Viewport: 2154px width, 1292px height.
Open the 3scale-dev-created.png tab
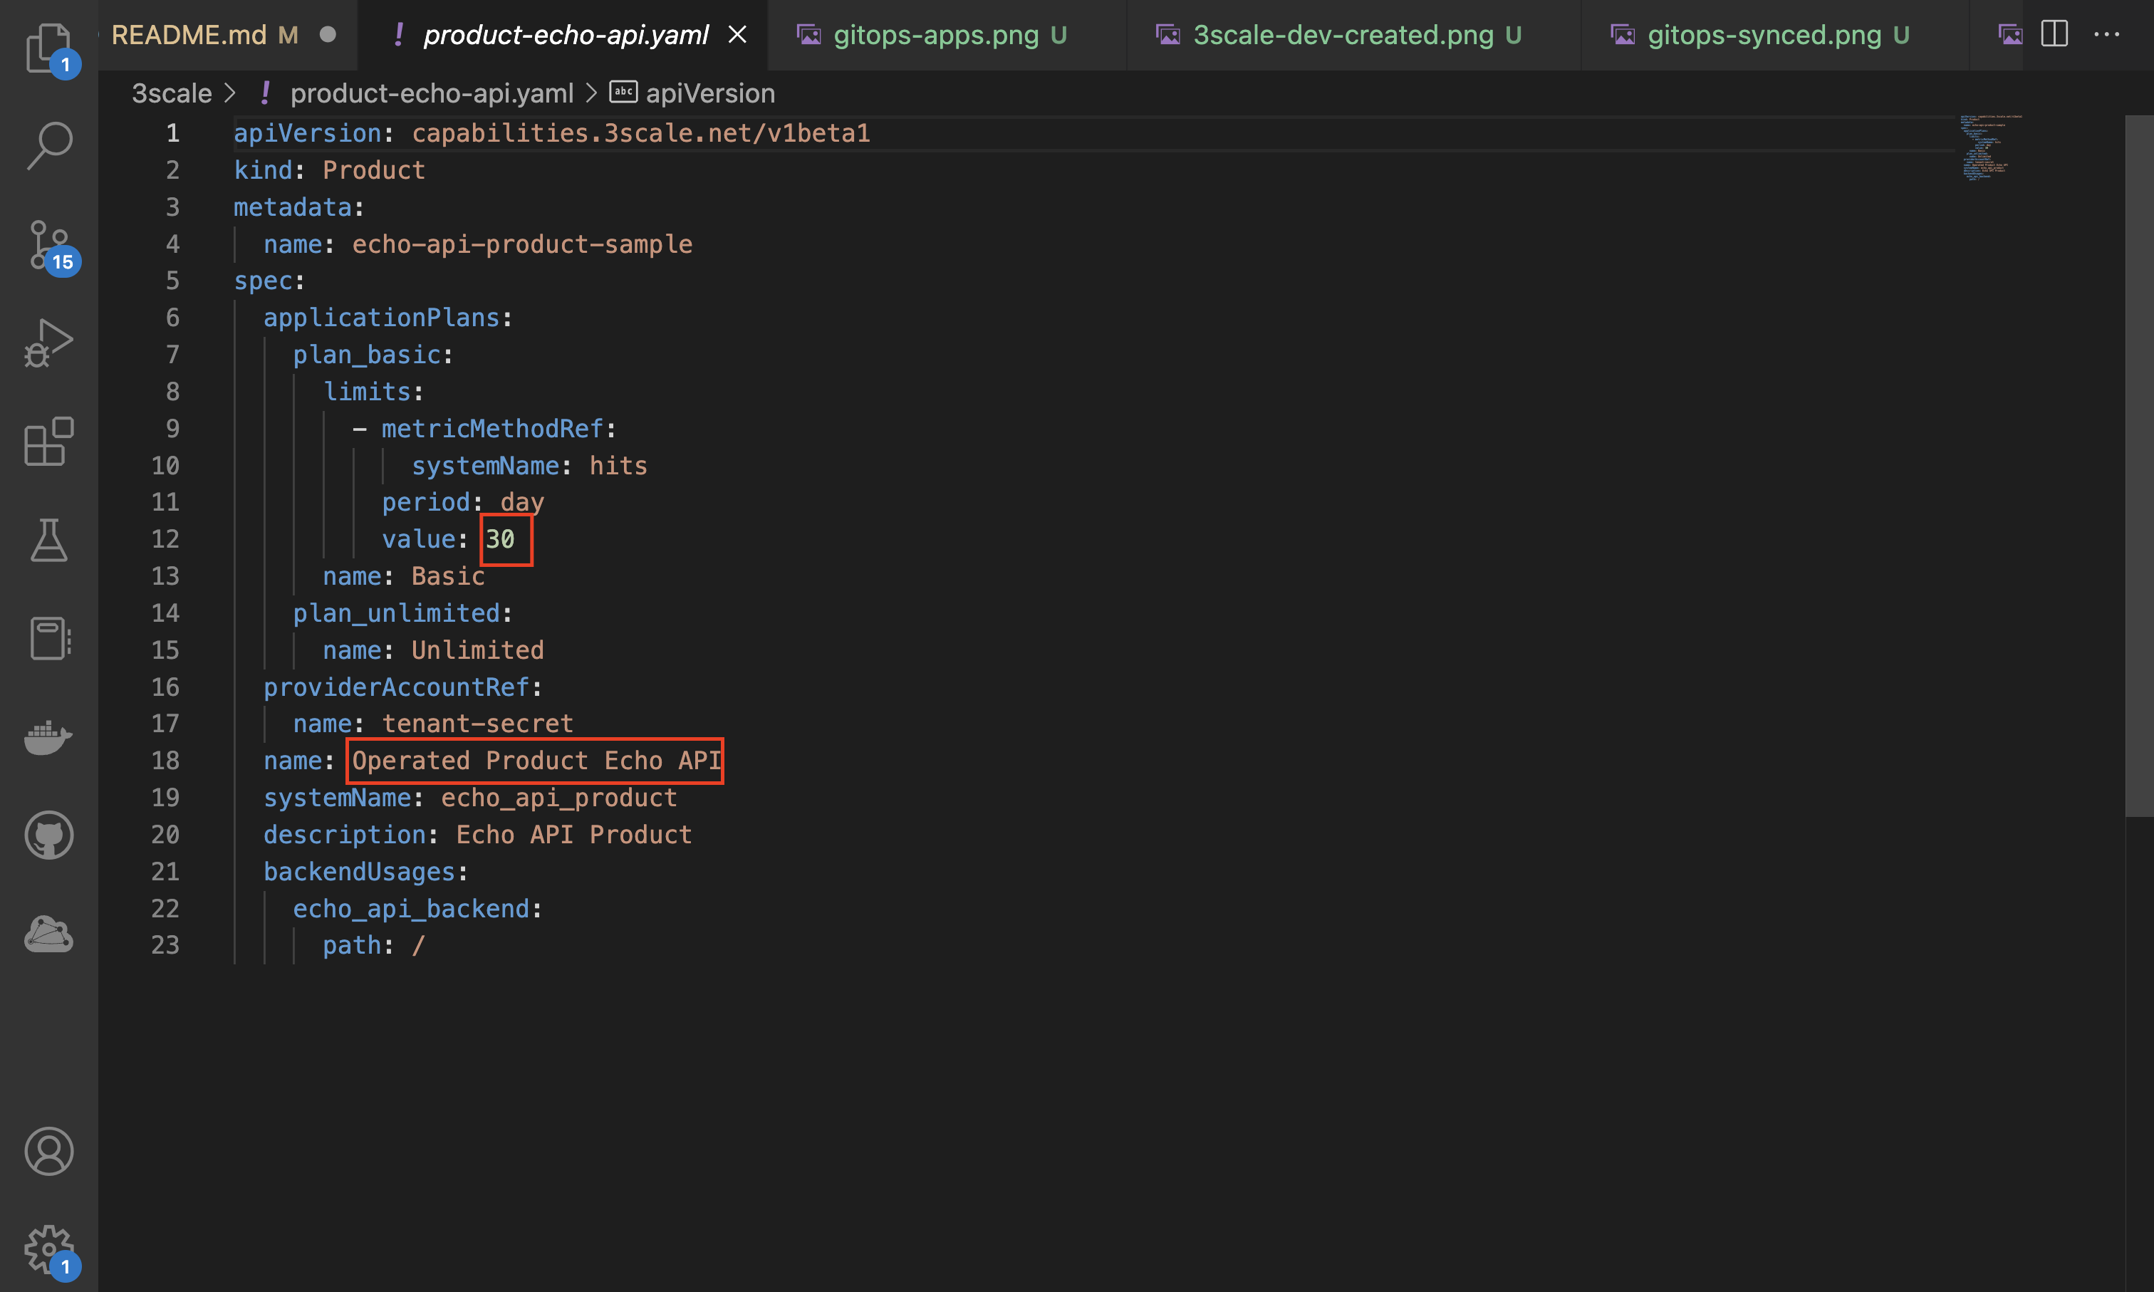[1343, 35]
